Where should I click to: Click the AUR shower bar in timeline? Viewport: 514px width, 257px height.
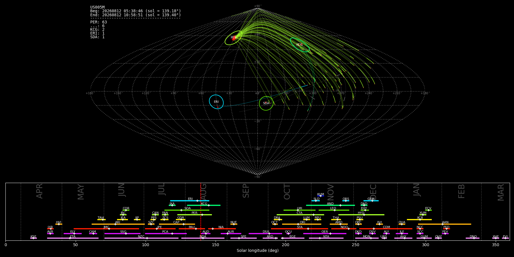231,234
